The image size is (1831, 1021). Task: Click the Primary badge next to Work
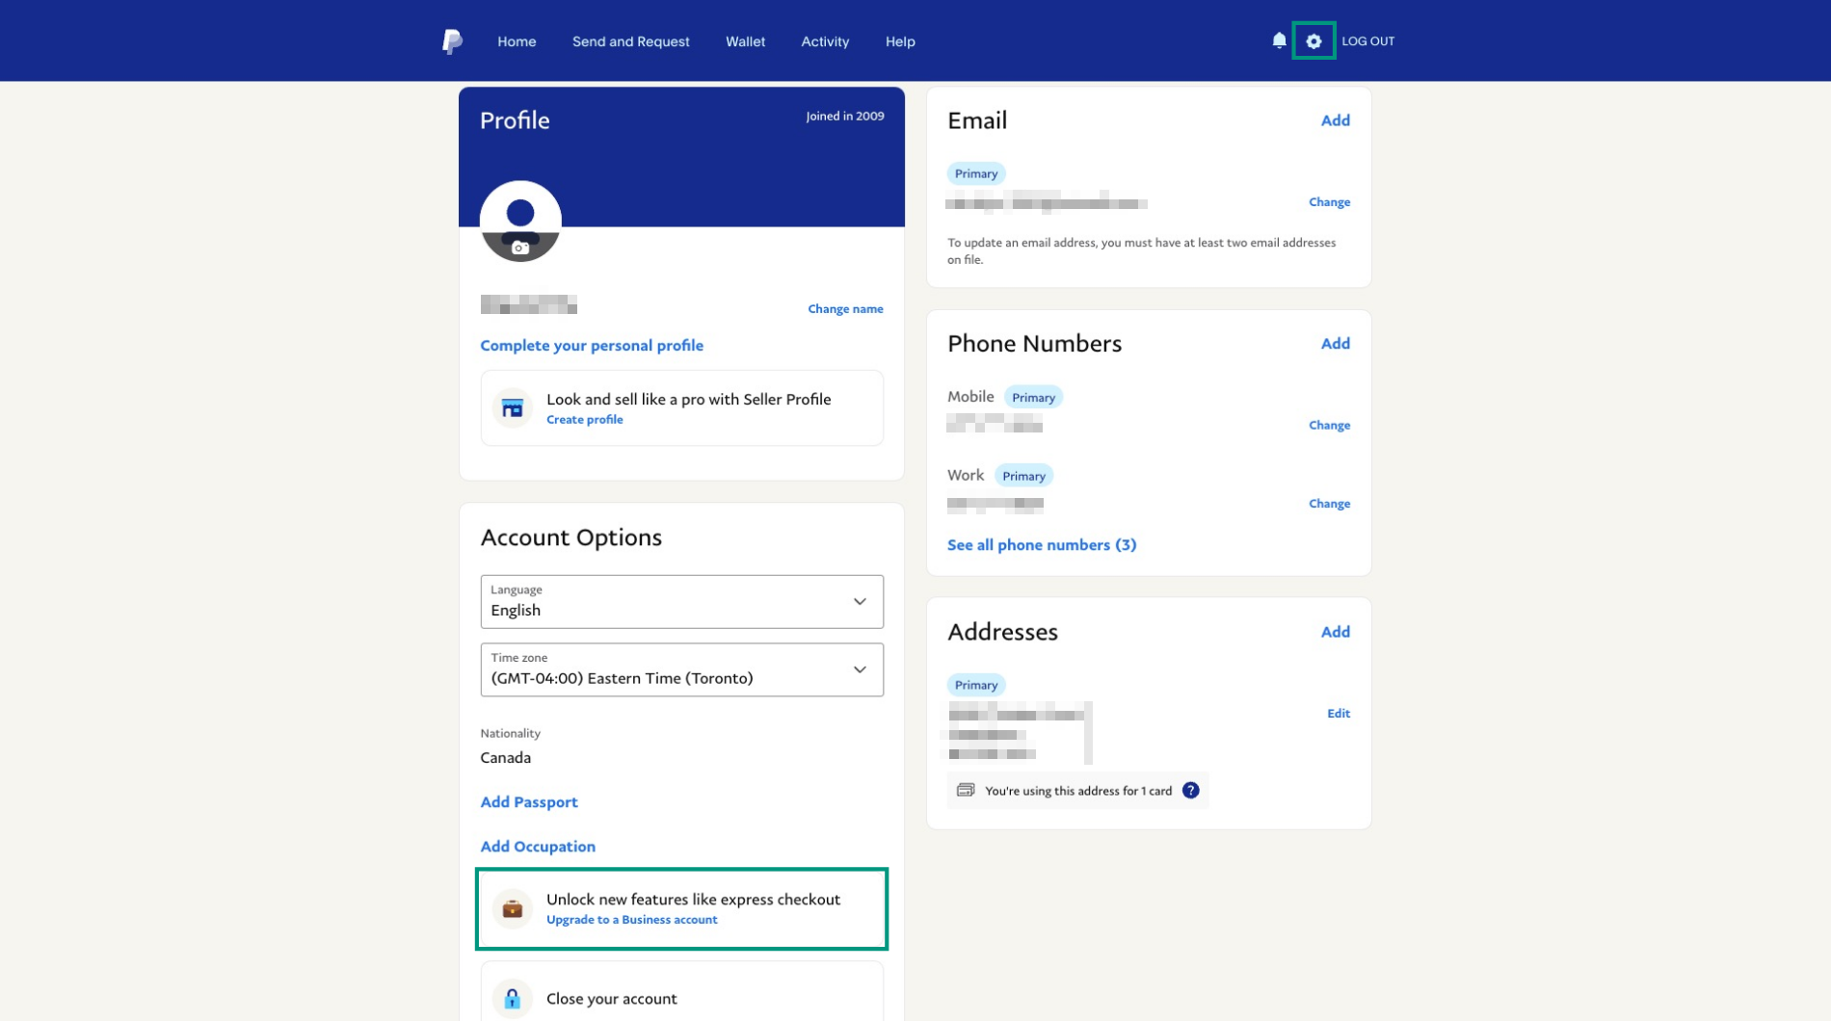pyautogui.click(x=1023, y=476)
